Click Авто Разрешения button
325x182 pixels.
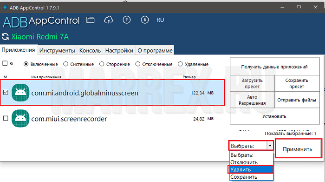pos(252,100)
